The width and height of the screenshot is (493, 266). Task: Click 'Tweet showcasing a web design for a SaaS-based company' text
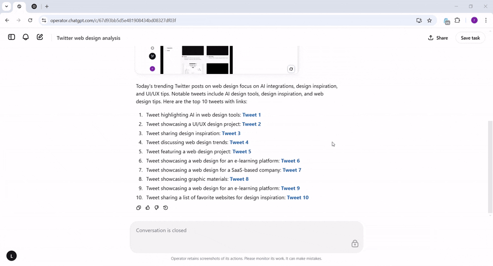[x=213, y=170]
